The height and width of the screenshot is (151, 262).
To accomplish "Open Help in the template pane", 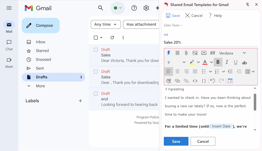I will (x=215, y=16).
